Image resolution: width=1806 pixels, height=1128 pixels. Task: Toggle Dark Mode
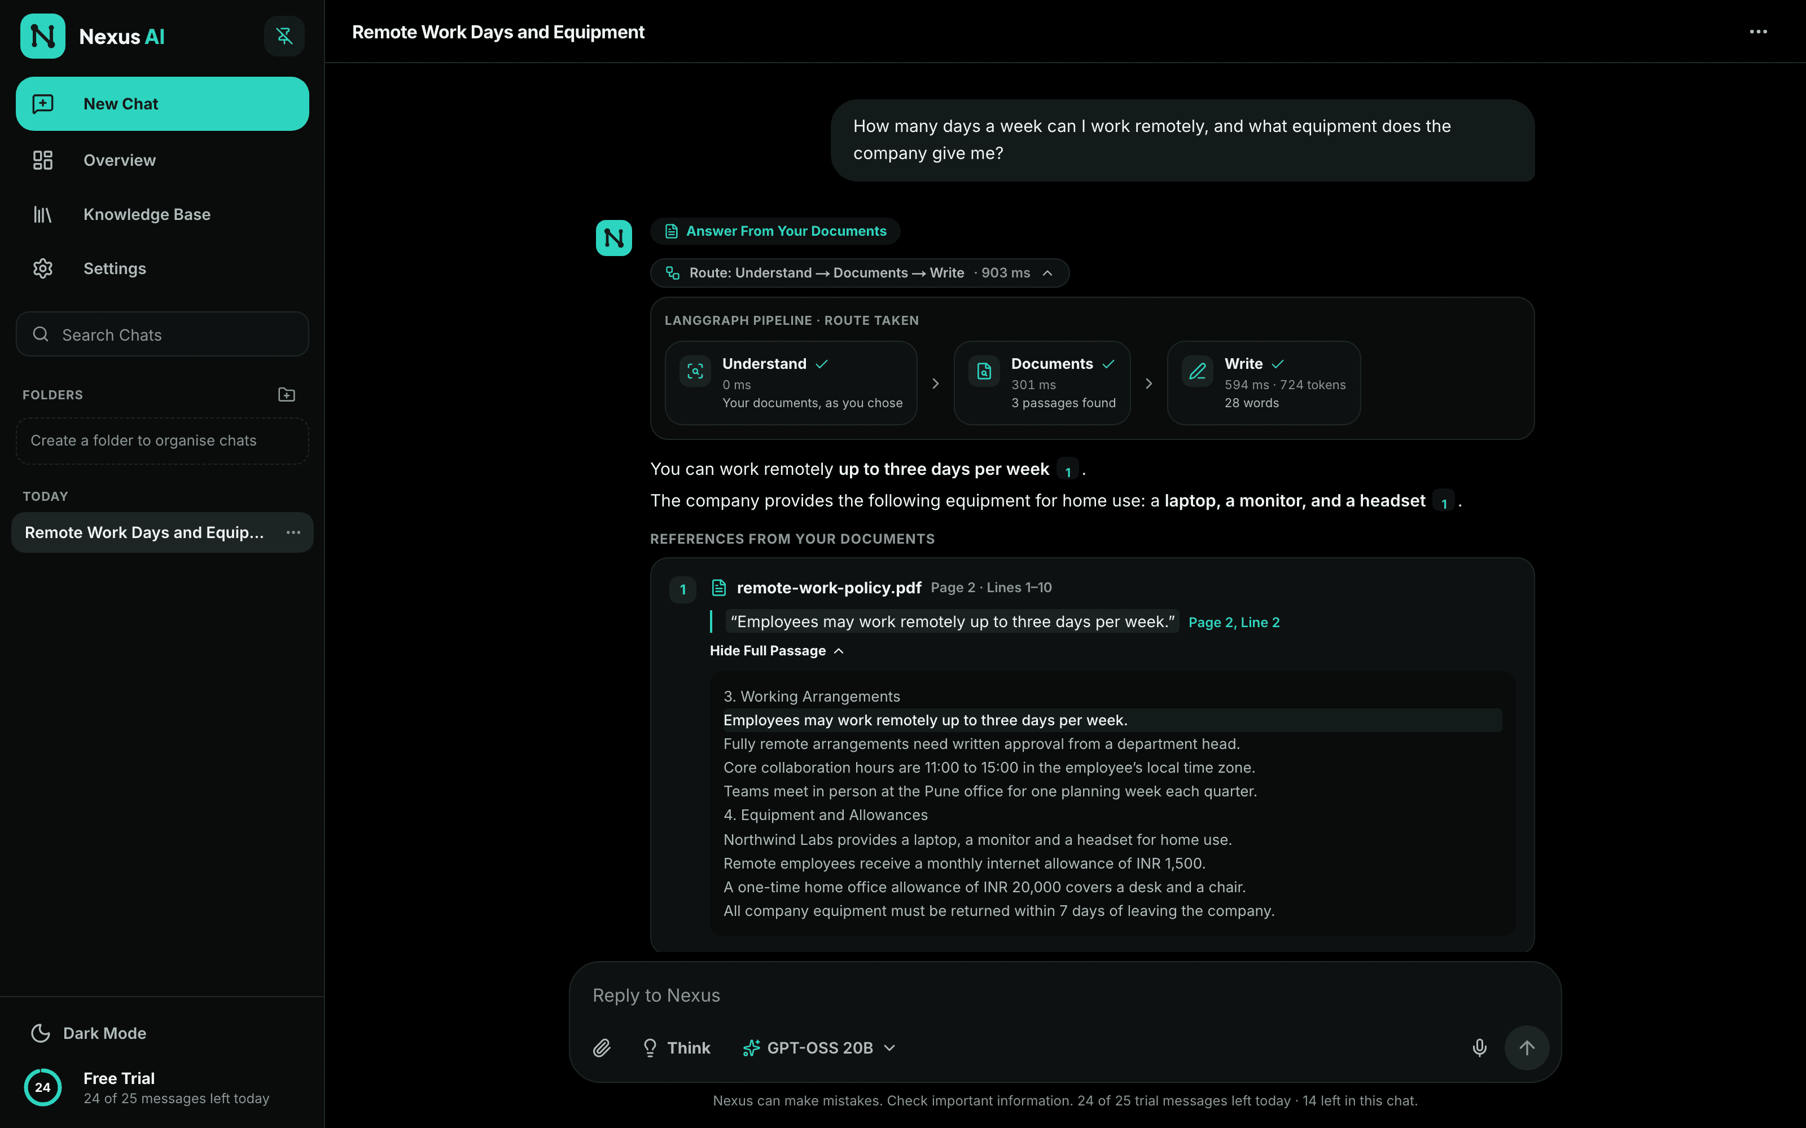89,1033
